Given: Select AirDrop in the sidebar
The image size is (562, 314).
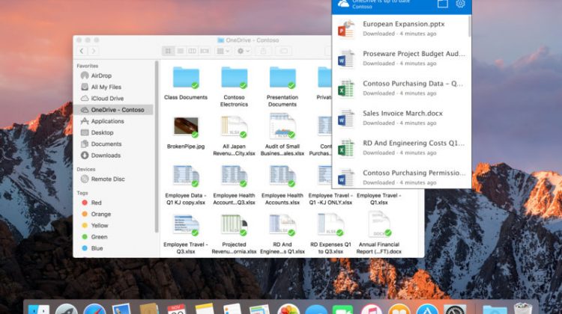Looking at the screenshot, I should point(115,76).
